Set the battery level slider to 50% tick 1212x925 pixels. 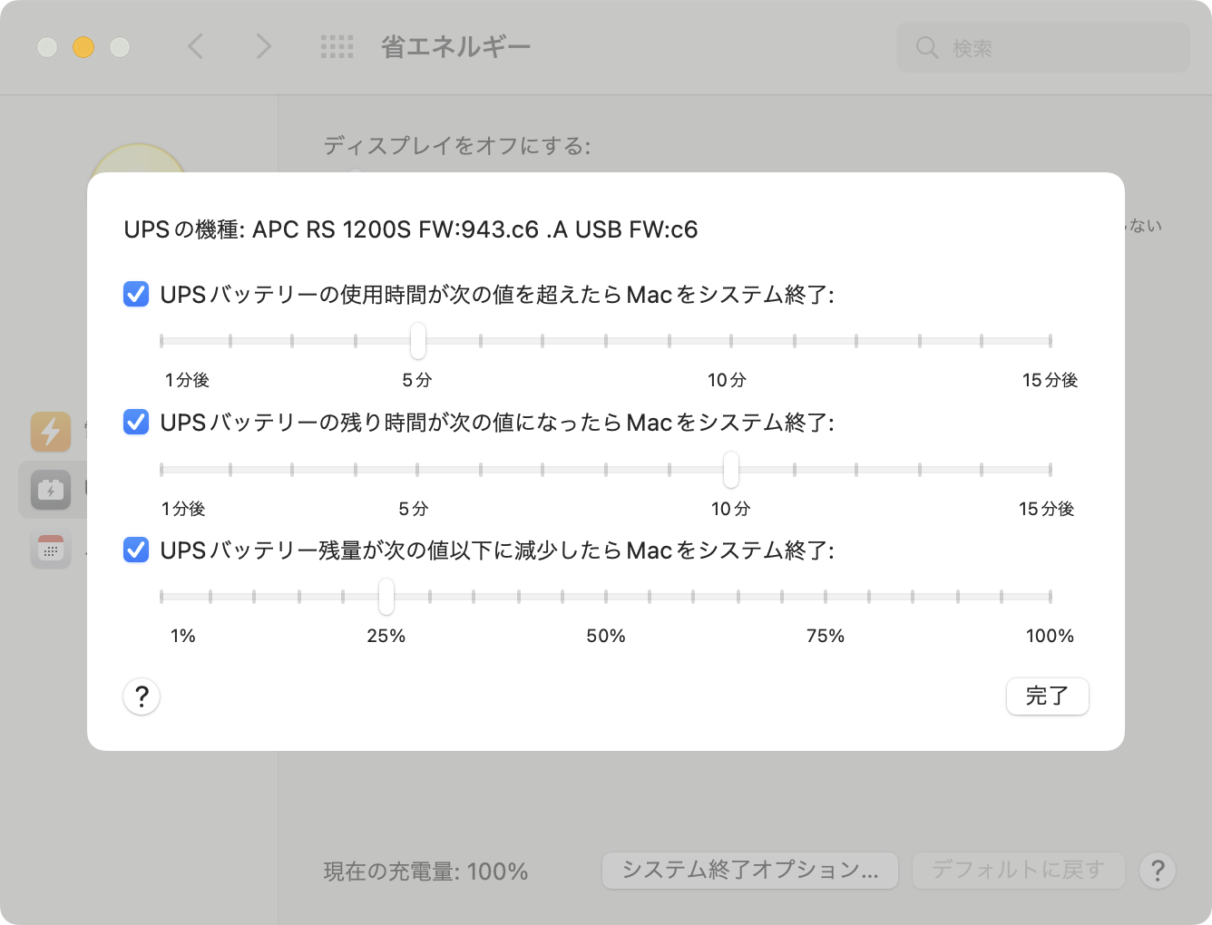tap(606, 597)
